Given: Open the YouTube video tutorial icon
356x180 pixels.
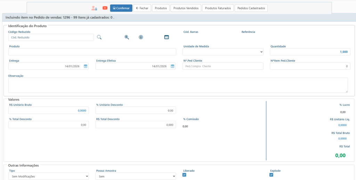Looking at the screenshot, I should tap(105, 8).
